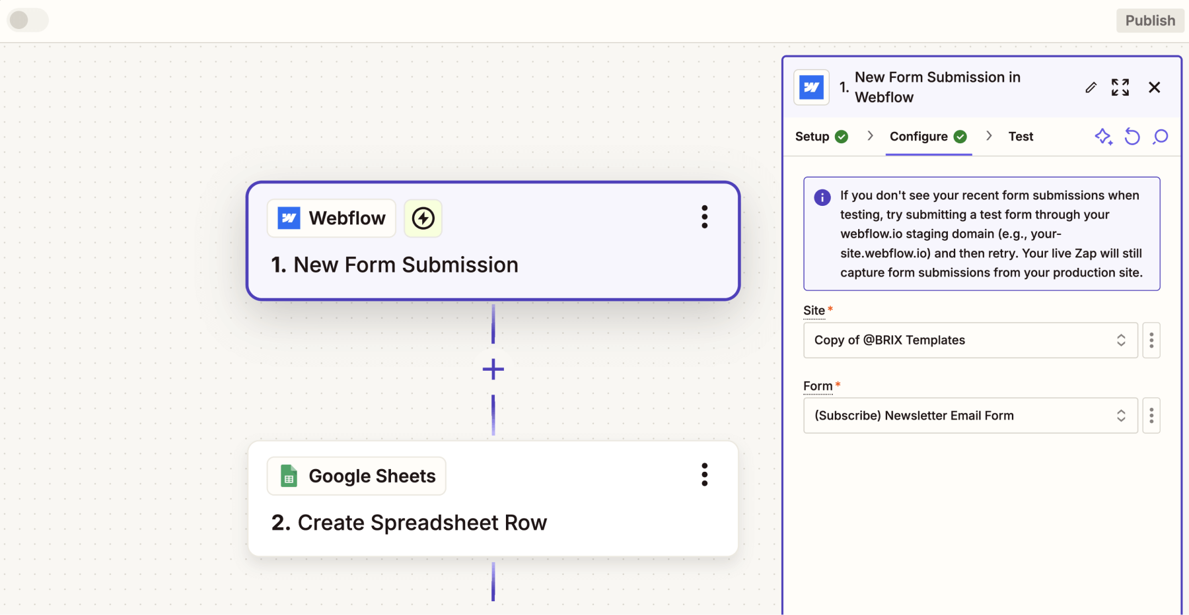Select the Create Spreadsheet Row step
Screen dimensions: 1189x615
493,499
